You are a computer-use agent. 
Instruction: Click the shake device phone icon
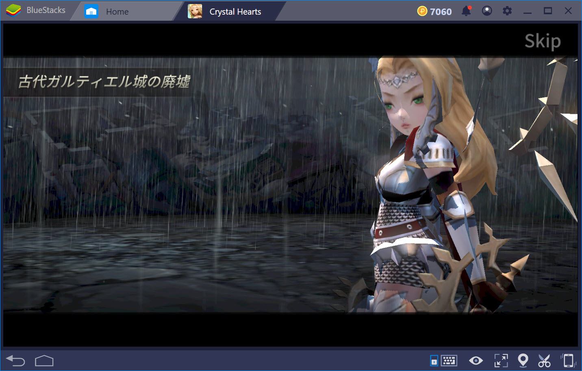tap(568, 360)
